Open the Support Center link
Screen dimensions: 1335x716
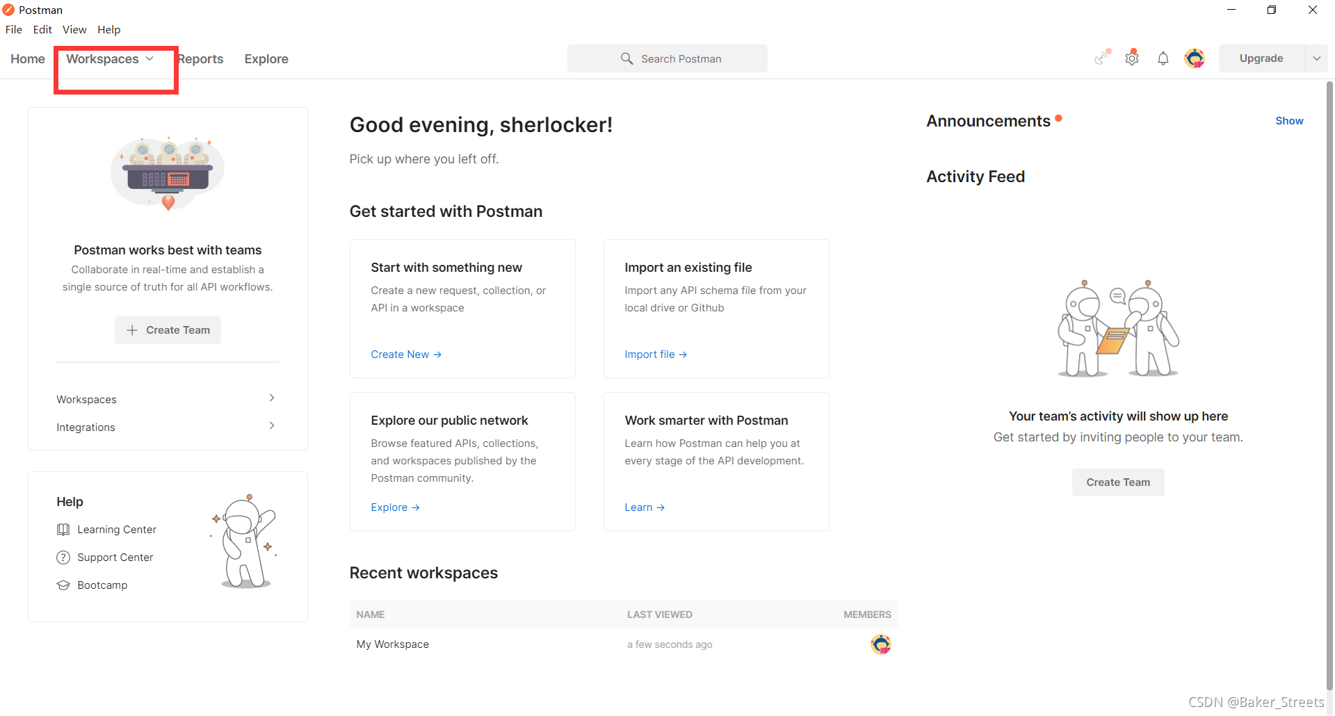(115, 558)
